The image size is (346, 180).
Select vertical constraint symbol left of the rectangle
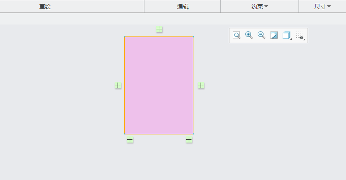pyautogui.click(x=118, y=85)
